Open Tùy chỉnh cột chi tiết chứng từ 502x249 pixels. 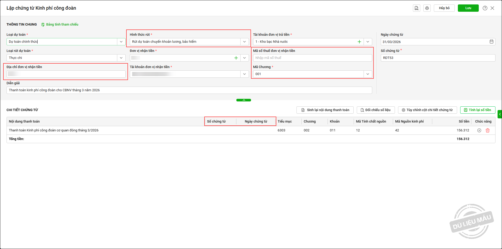[427, 110]
